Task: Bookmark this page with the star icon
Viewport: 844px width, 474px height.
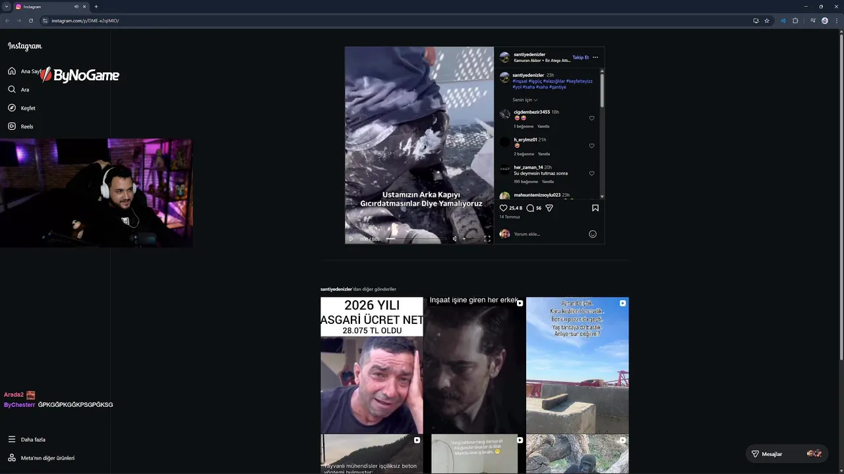Action: click(767, 20)
